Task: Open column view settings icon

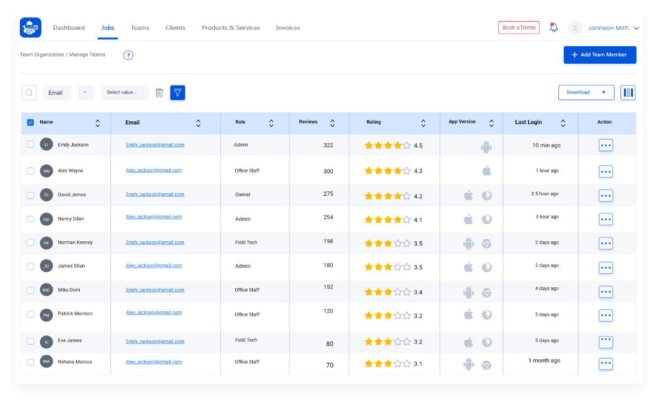Action: pyautogui.click(x=628, y=93)
